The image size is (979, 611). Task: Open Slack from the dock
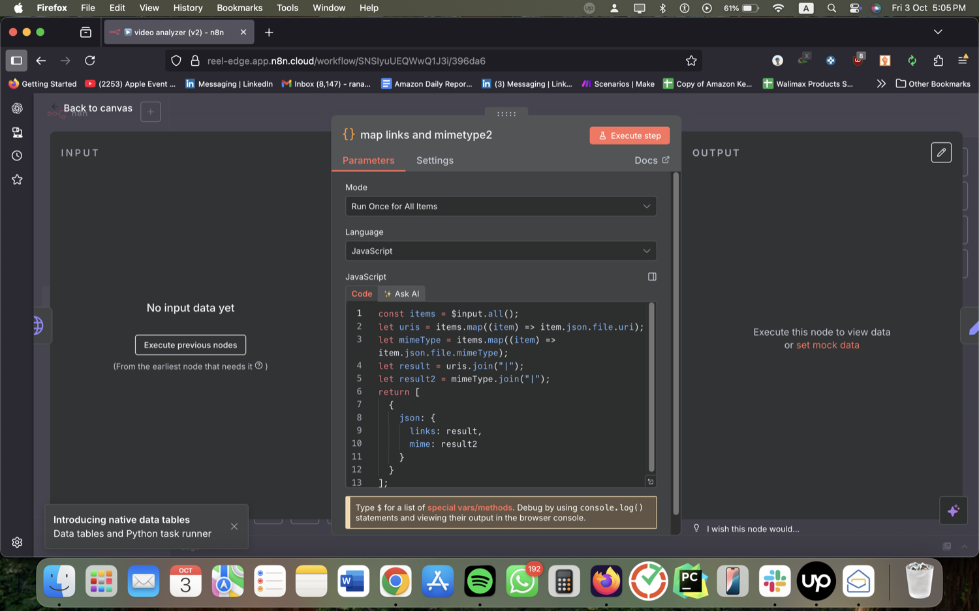click(x=774, y=581)
